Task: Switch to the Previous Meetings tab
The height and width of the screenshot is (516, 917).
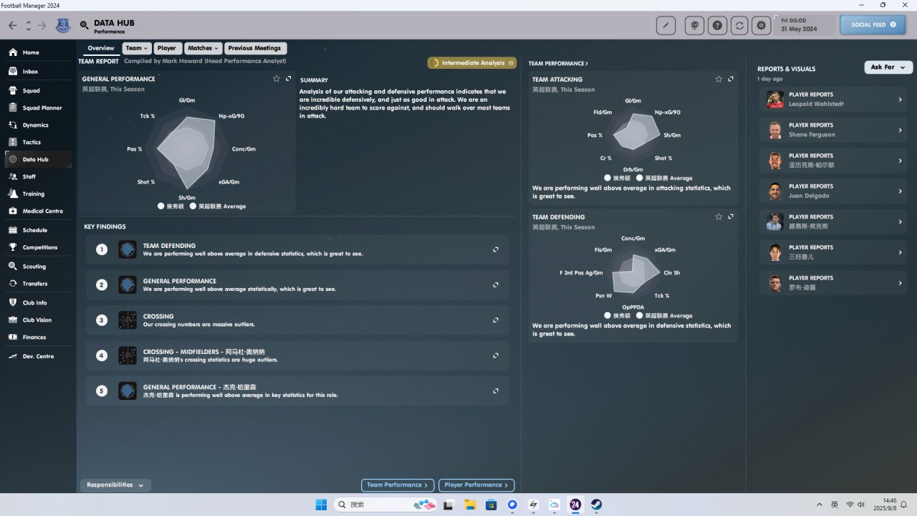Action: click(255, 49)
